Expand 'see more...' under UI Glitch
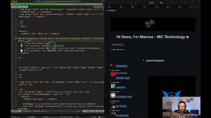211x118 pixels. click(115, 110)
